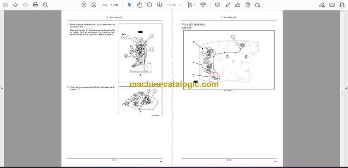Open the sign document tool
The width and height of the screenshot is (348, 168).
pyautogui.click(x=237, y=5)
